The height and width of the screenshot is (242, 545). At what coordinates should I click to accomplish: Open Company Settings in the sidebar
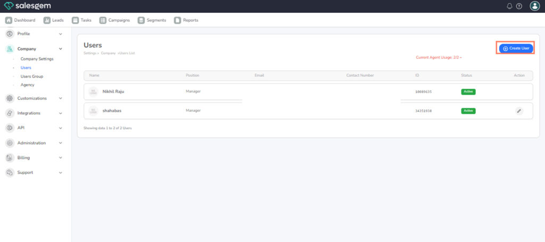(37, 59)
